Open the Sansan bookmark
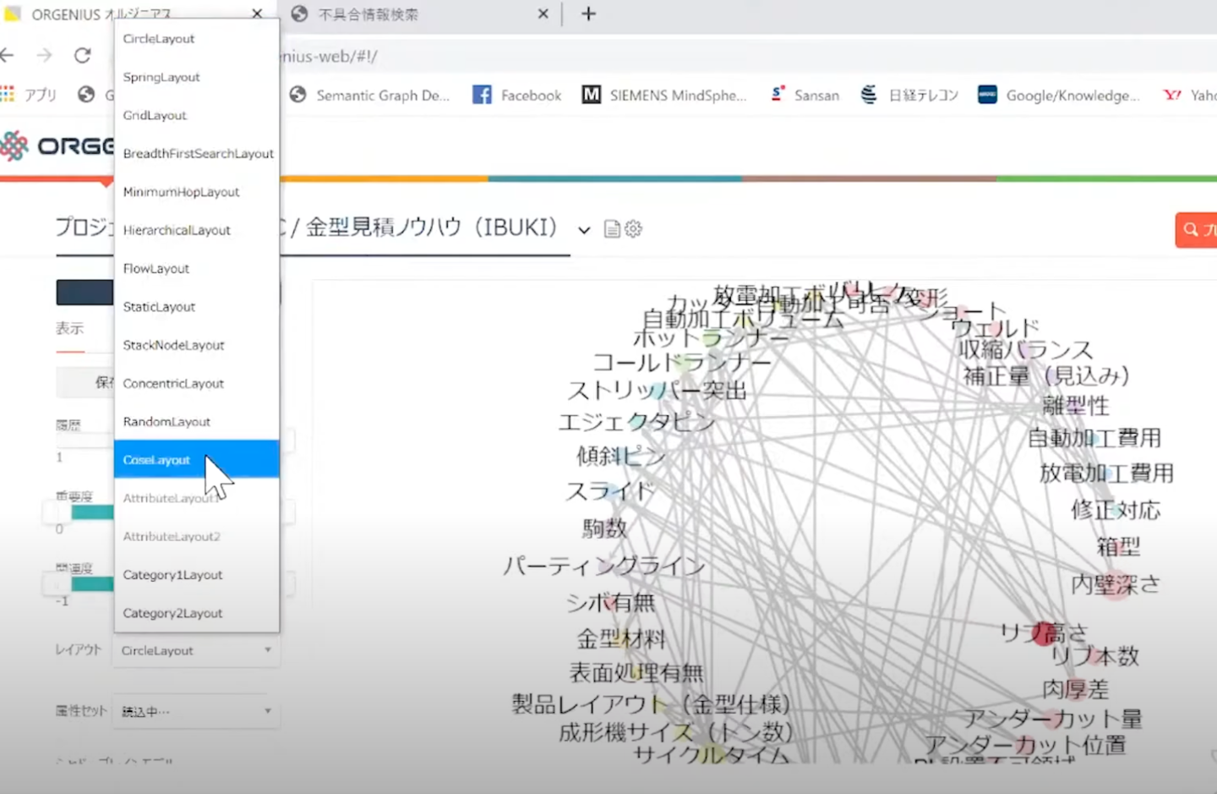The image size is (1217, 794). pyautogui.click(x=805, y=96)
